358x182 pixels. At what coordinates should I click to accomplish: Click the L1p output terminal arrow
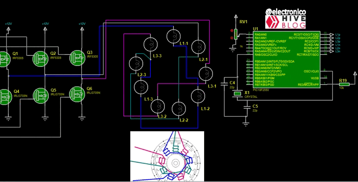[x=331, y=34]
